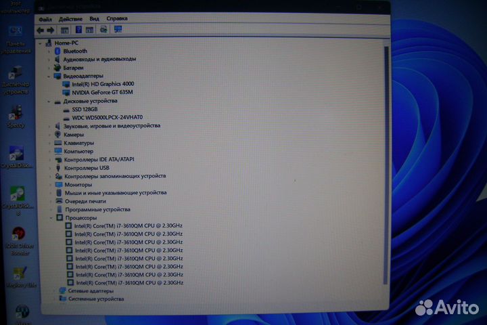Select the Home-PC computer name

click(66, 43)
